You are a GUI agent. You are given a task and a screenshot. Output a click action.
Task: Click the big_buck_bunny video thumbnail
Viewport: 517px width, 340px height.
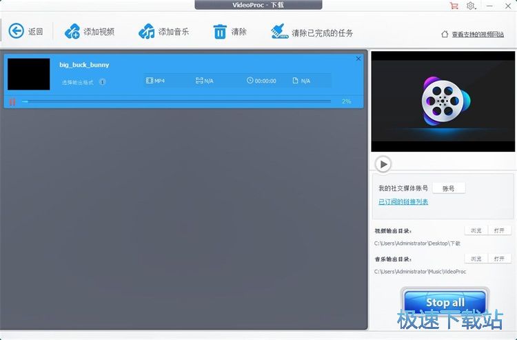point(29,74)
